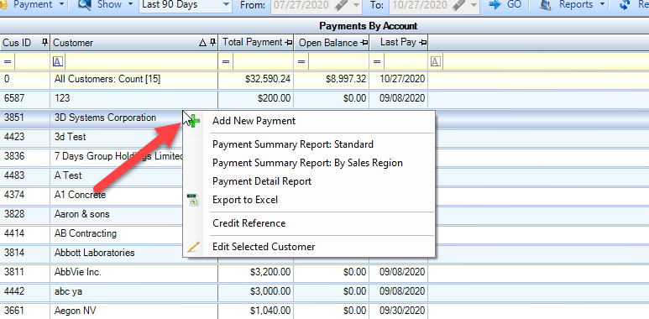Image resolution: width=649 pixels, height=319 pixels.
Task: Click the pin icon on Total Payment column
Action: 289,42
